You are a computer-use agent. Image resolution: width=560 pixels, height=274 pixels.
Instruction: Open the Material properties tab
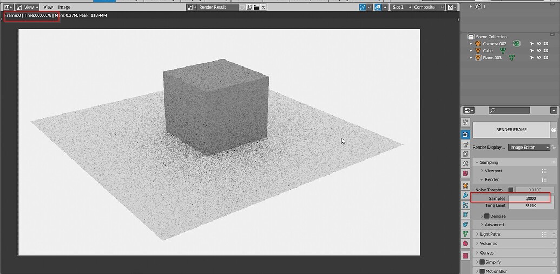click(x=465, y=244)
